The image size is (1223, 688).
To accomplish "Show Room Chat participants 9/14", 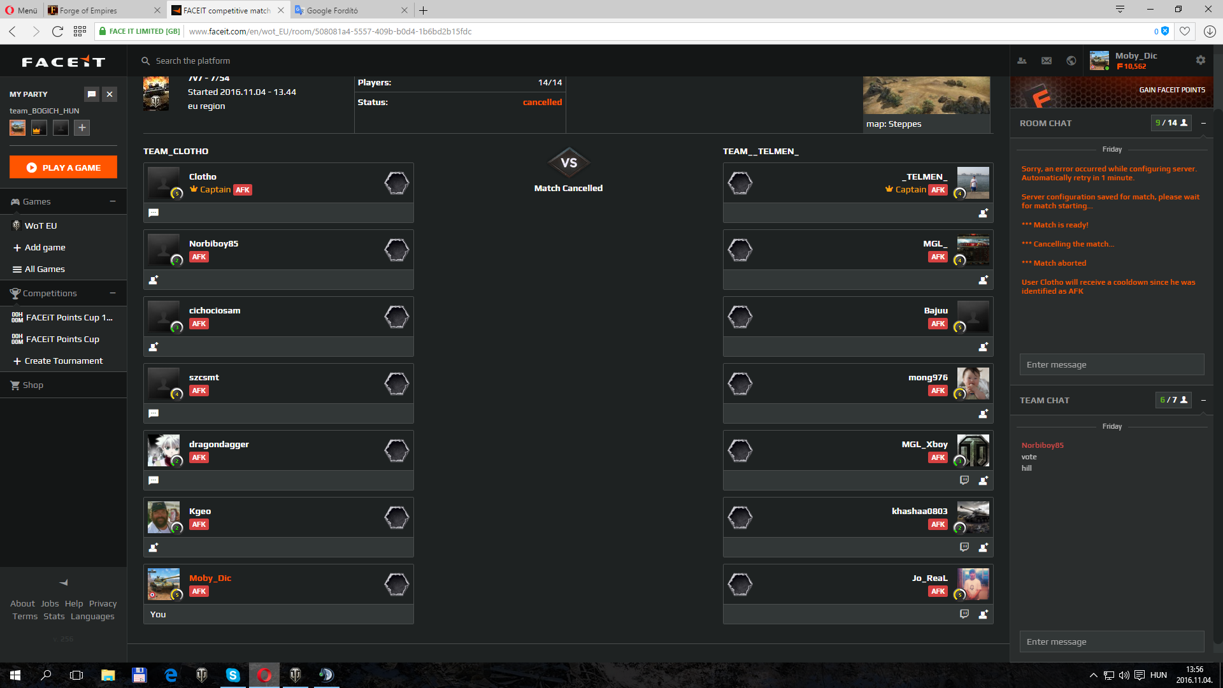I will tap(1171, 123).
